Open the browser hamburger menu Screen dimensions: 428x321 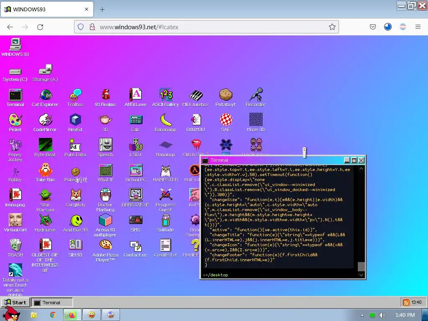tap(418, 27)
